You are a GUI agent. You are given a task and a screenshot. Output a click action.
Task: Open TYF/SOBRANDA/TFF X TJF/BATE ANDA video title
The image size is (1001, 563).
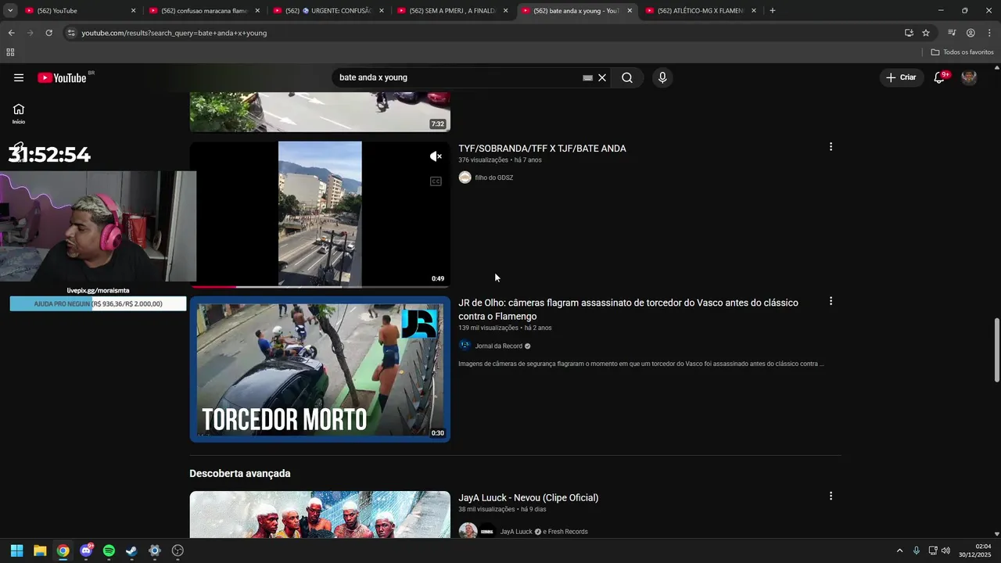point(542,149)
